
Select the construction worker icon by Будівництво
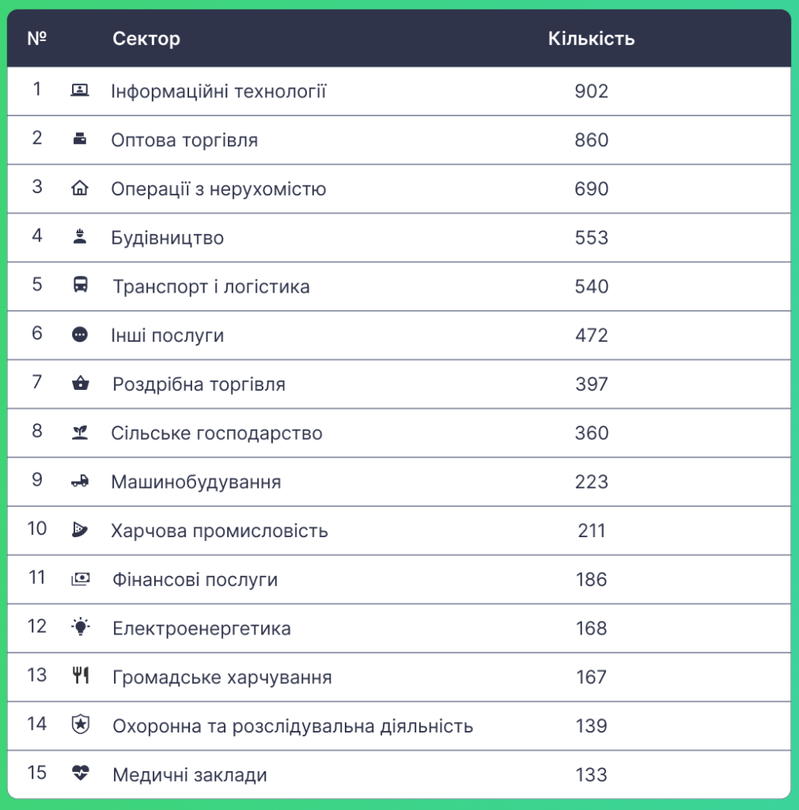point(80,237)
